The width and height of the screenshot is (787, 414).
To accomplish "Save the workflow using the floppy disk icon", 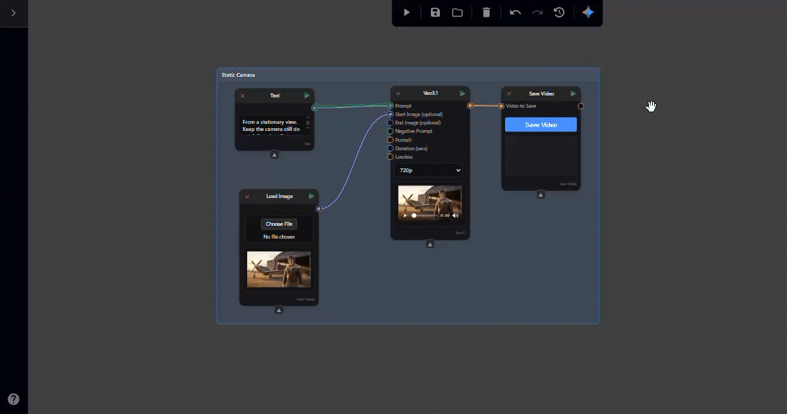I will (x=435, y=12).
